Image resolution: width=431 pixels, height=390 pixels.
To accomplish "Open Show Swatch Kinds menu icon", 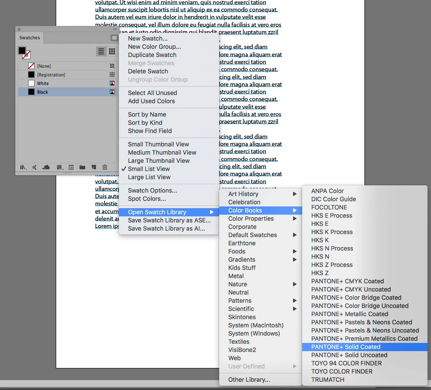I will click(x=60, y=167).
